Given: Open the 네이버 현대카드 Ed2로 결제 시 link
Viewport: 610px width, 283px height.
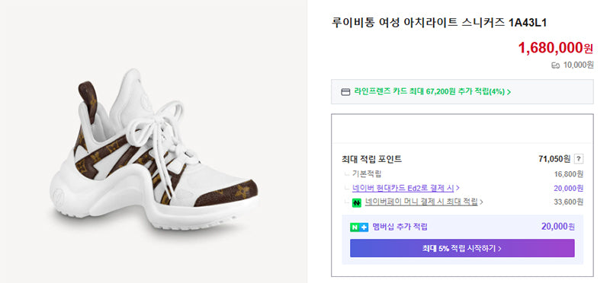Looking at the screenshot, I should click(403, 188).
